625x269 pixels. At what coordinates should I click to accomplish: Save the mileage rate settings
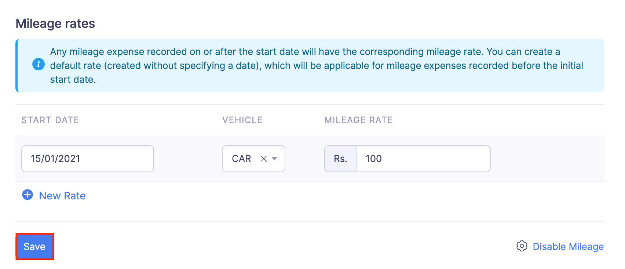(34, 246)
